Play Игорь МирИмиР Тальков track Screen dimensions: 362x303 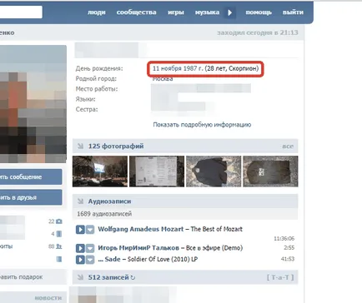pos(80,248)
